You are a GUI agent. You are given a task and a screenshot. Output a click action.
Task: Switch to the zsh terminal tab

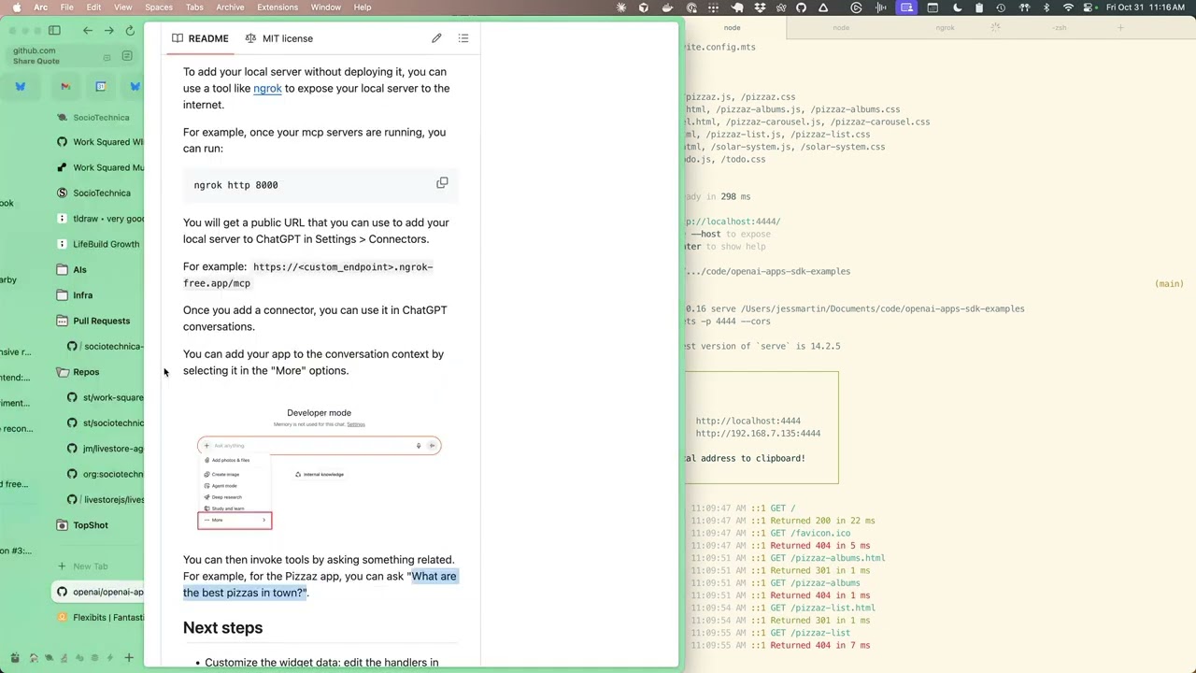pyautogui.click(x=1059, y=28)
